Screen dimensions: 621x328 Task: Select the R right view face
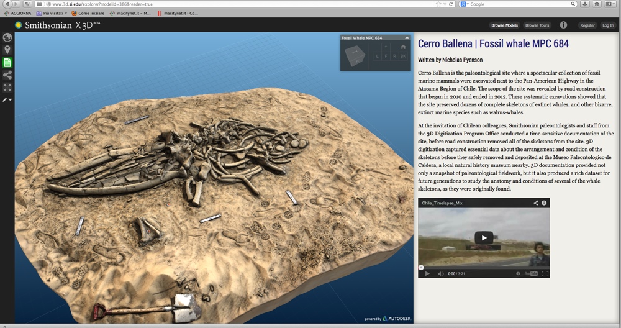tap(394, 57)
